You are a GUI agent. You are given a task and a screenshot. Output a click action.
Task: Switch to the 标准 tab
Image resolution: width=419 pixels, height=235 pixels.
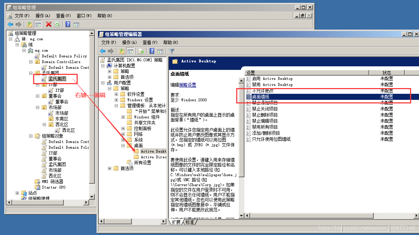(190, 222)
